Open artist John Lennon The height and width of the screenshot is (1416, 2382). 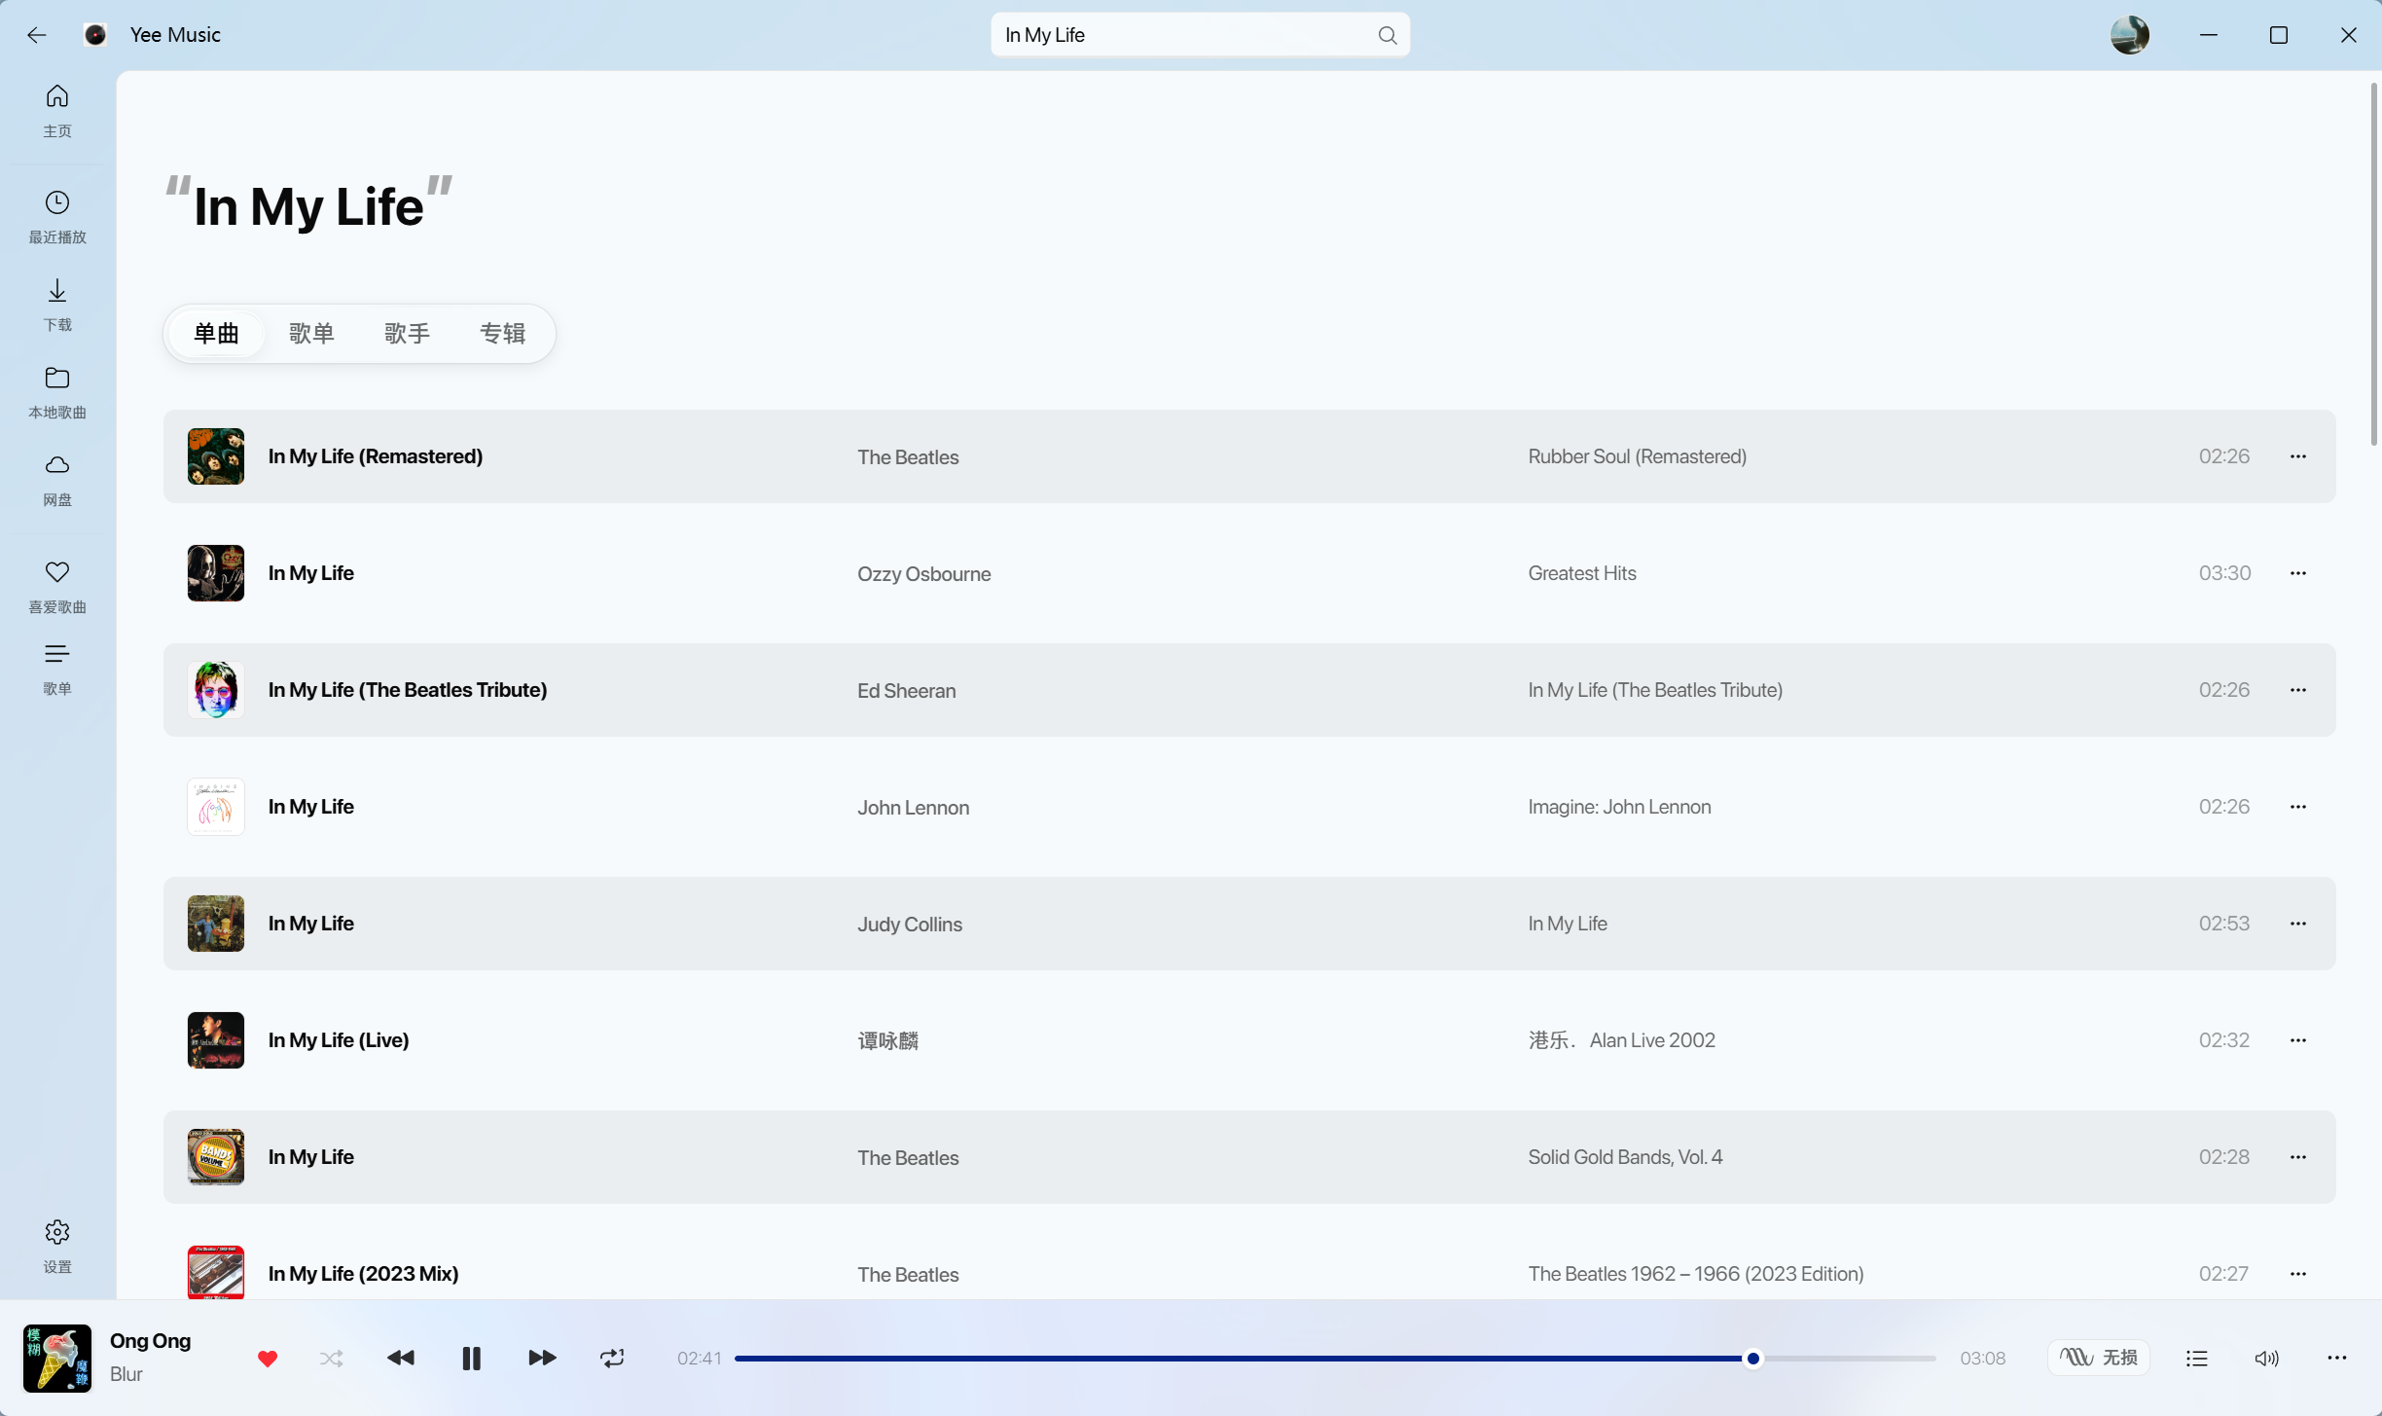(913, 808)
